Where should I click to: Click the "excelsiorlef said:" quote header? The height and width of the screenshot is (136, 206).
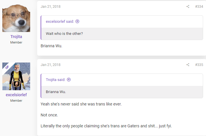click(x=60, y=21)
